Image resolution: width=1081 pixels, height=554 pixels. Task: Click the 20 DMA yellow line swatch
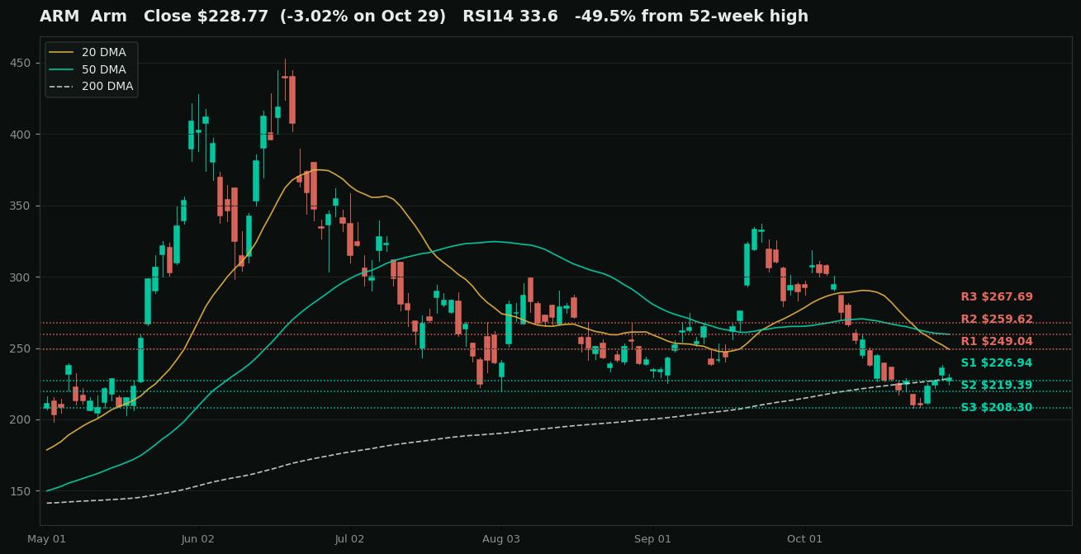62,53
